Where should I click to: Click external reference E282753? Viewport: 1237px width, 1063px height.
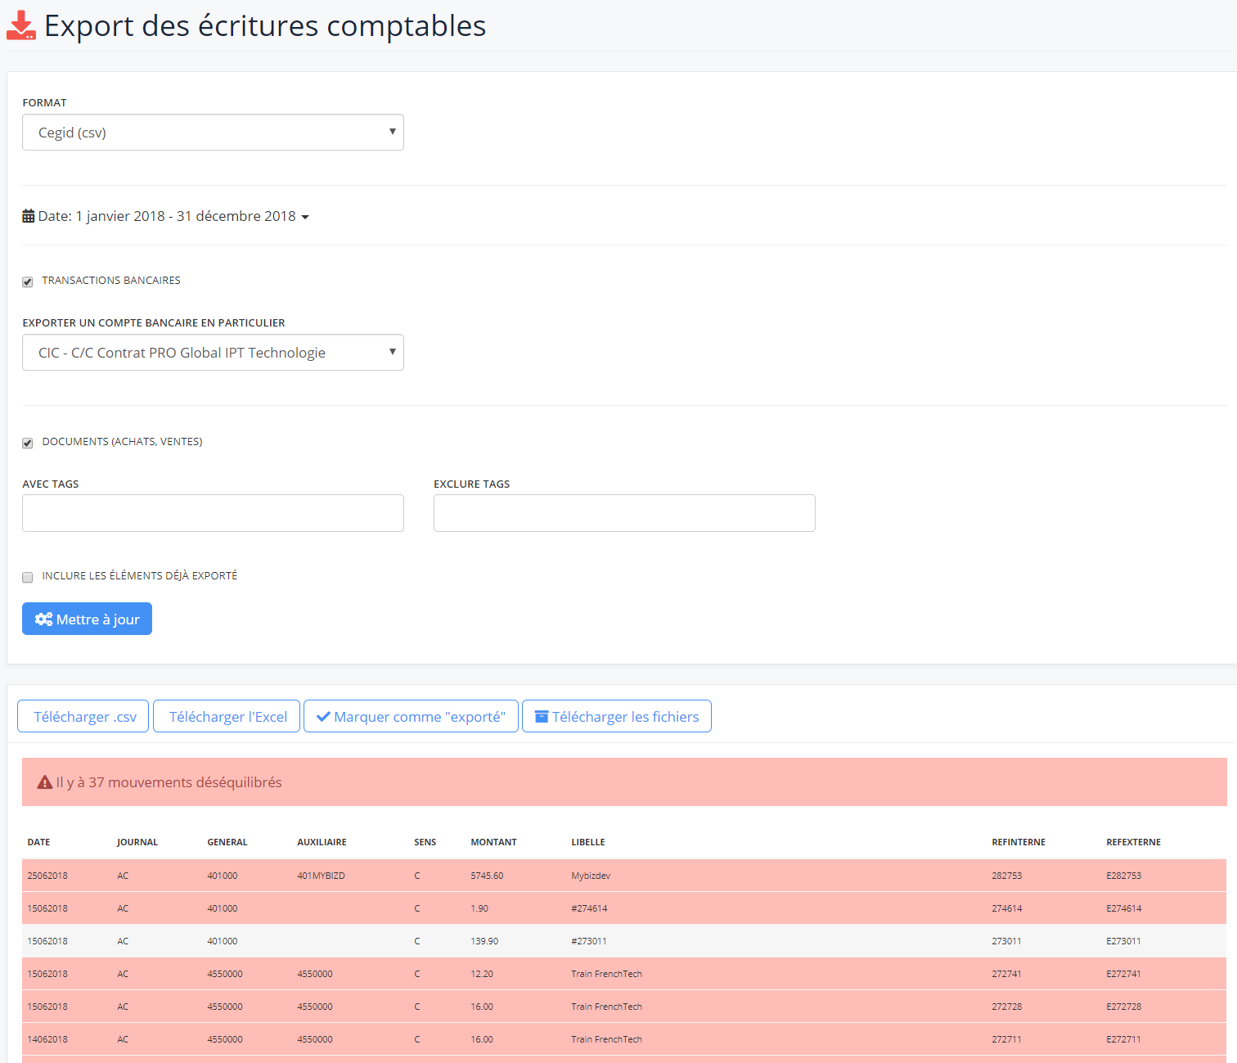click(x=1123, y=876)
